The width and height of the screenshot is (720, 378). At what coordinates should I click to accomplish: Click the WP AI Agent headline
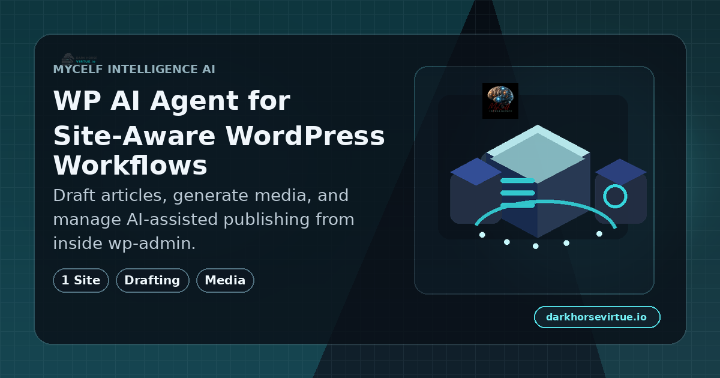[x=219, y=133]
